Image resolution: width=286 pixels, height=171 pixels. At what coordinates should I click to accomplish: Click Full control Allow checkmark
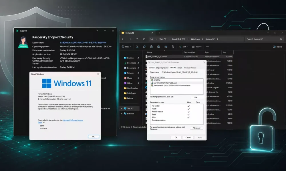click(188, 106)
